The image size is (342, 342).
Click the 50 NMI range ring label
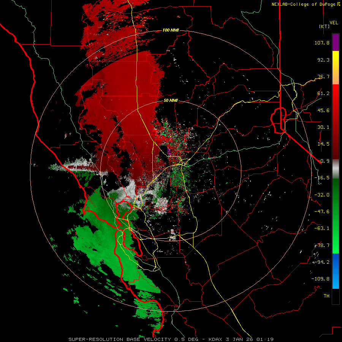point(171,100)
